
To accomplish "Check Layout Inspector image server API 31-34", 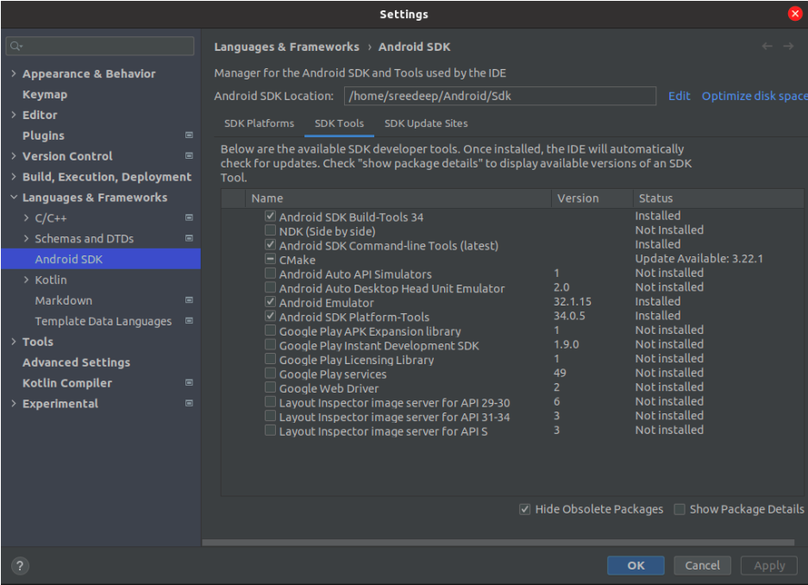I will tap(270, 416).
